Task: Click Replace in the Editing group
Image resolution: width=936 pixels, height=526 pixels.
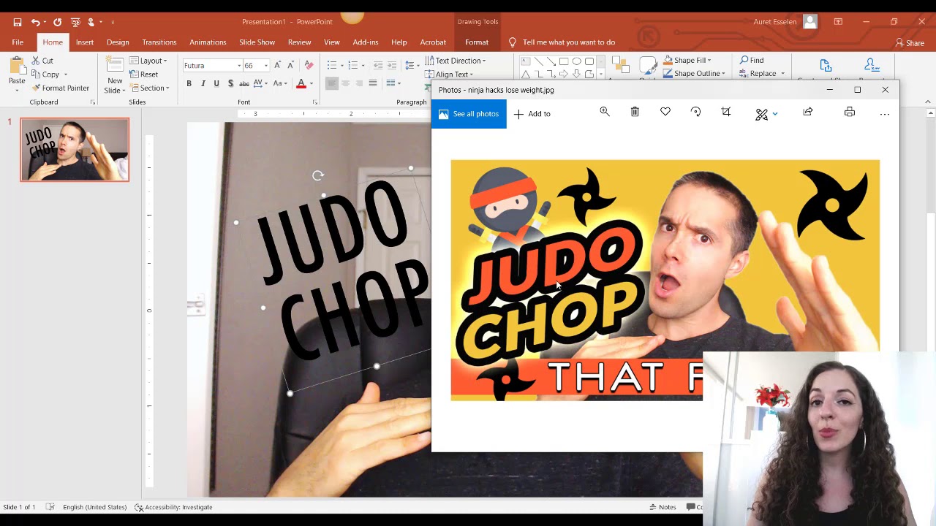Action: pos(758,73)
